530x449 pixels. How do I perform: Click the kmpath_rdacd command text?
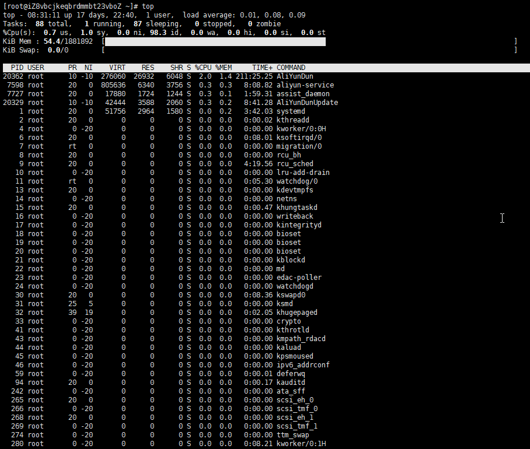(301, 339)
